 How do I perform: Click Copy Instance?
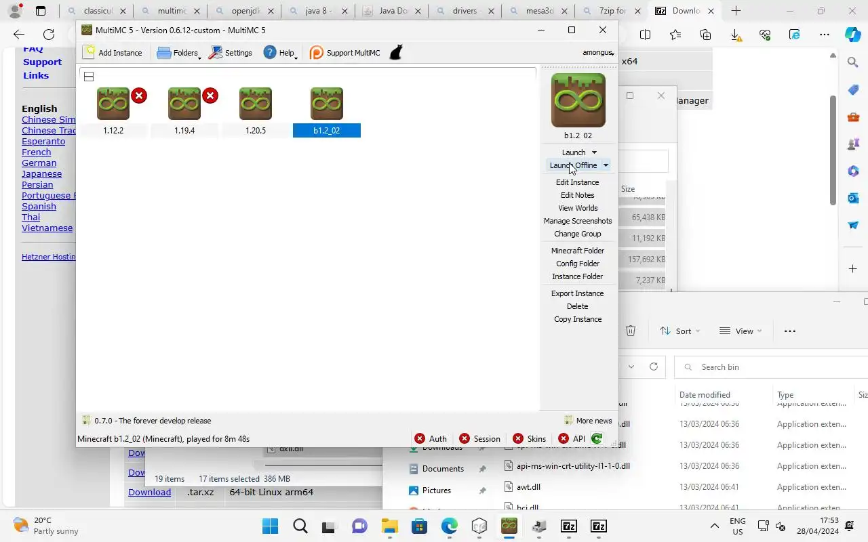(x=578, y=319)
